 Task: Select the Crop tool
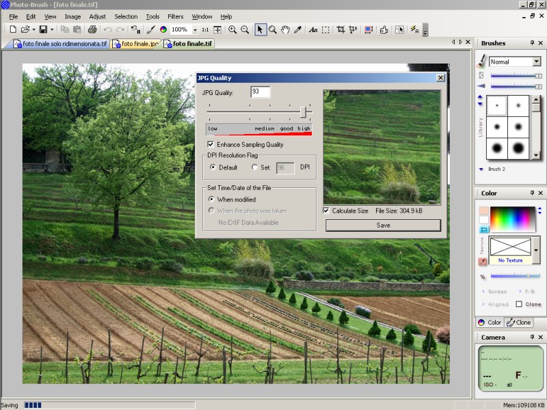[341, 29]
